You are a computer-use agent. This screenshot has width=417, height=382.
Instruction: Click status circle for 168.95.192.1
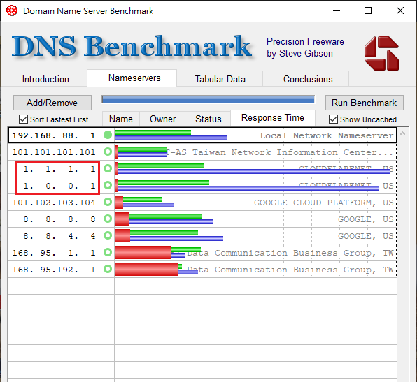tap(108, 269)
